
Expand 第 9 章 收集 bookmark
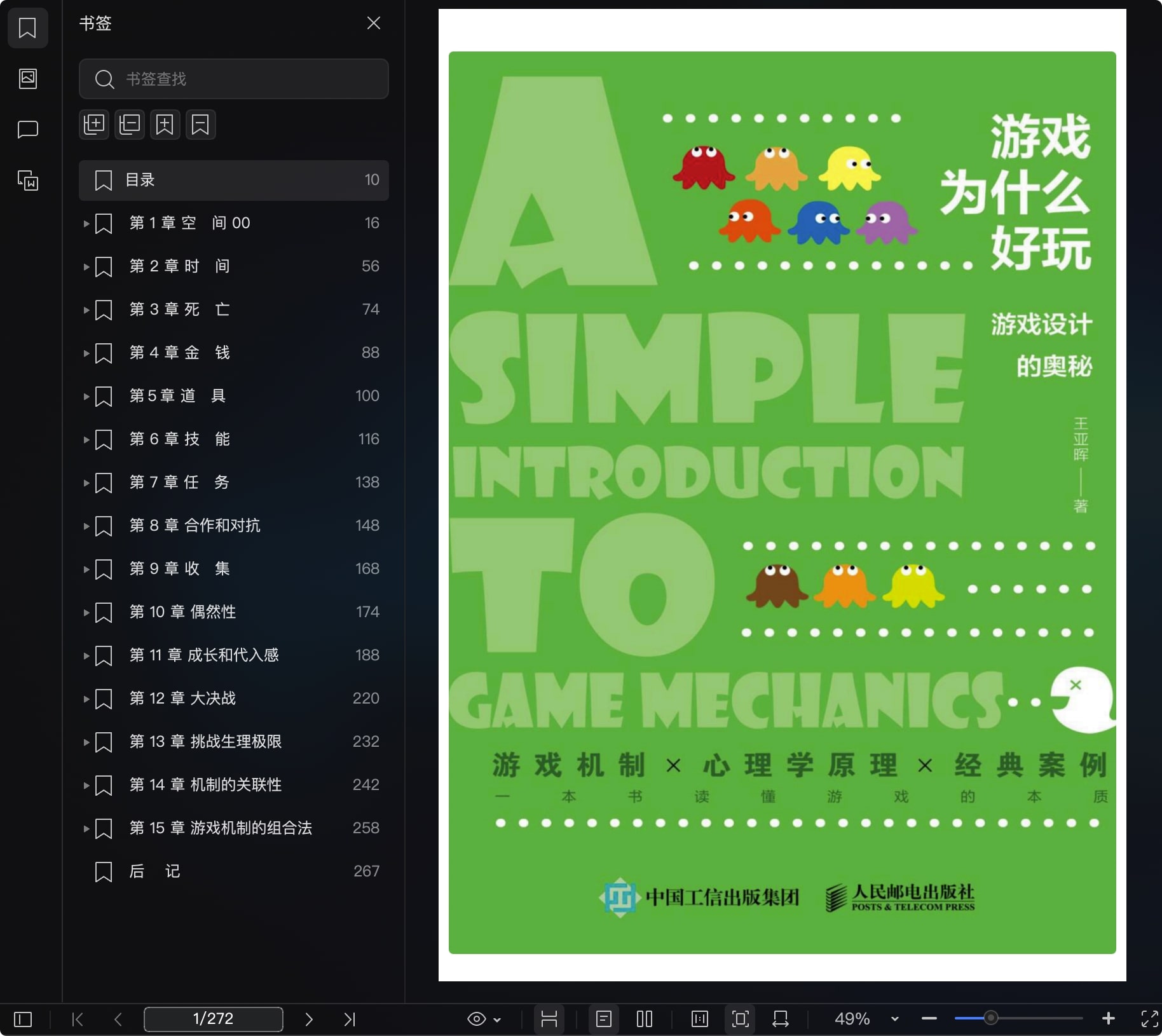86,569
